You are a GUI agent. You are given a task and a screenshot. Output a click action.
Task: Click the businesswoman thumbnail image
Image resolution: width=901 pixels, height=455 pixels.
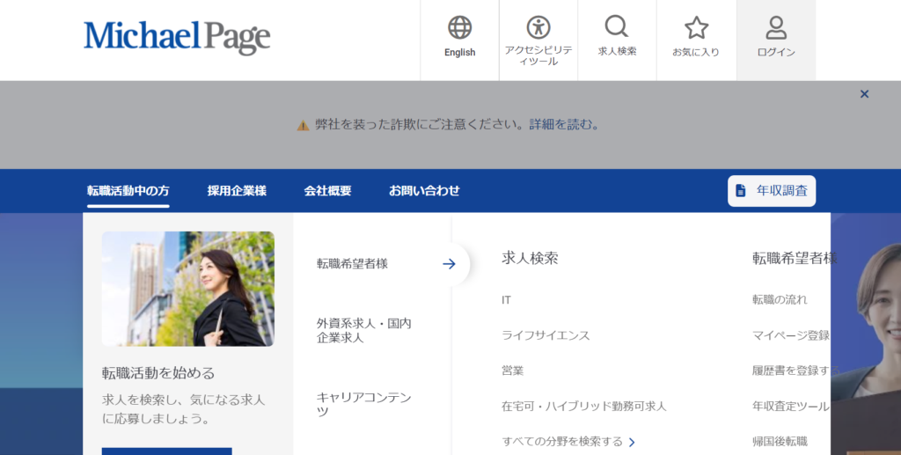[x=187, y=289]
